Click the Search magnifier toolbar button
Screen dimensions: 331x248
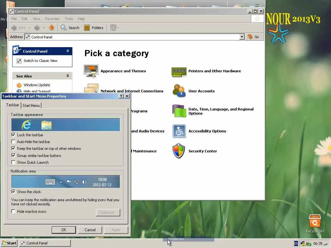coord(70,28)
